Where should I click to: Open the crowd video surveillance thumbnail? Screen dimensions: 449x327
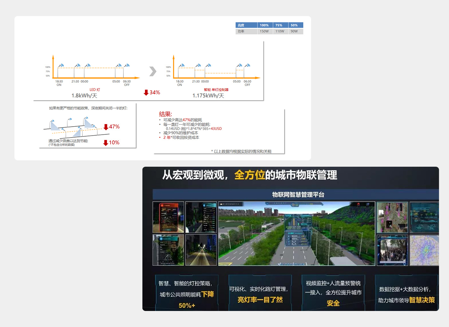pyautogui.click(x=392, y=250)
